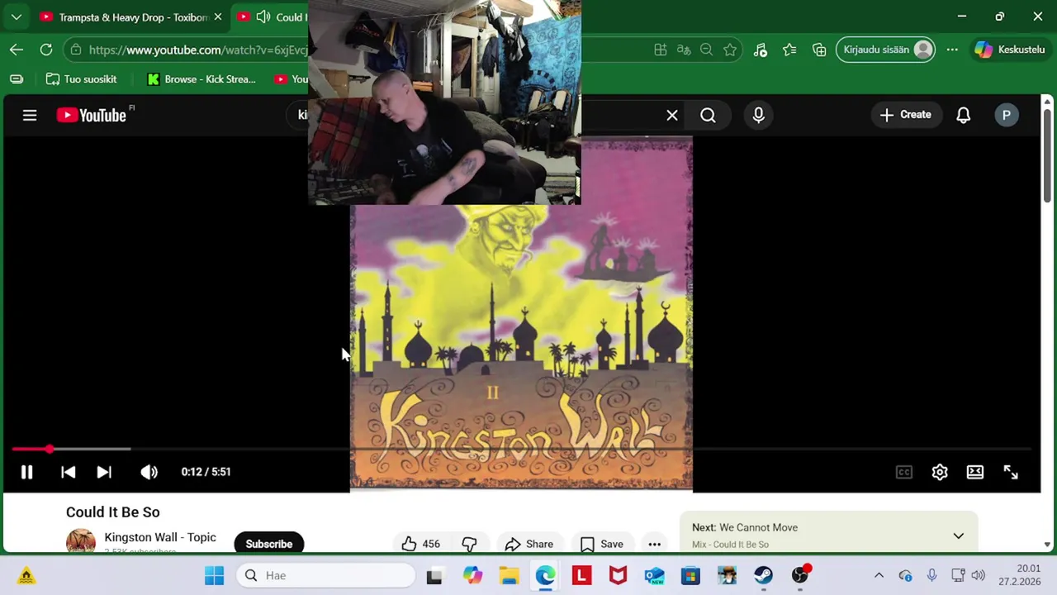1057x595 pixels.
Task: Share the video
Action: click(x=528, y=544)
